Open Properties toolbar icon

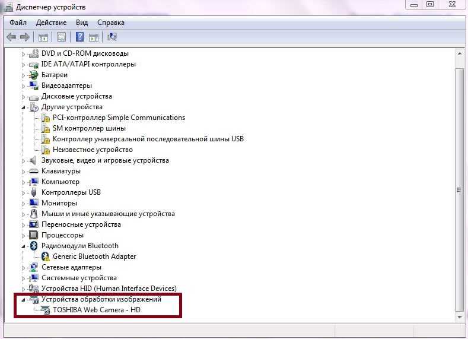pos(62,37)
